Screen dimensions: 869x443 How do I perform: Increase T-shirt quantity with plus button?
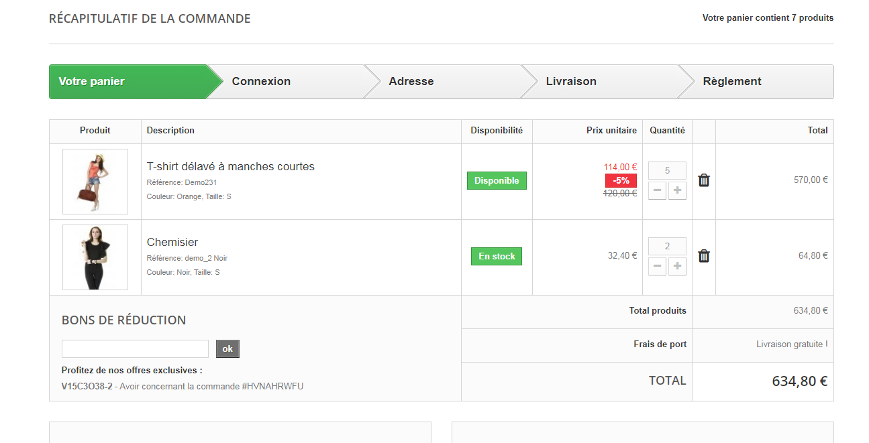tap(678, 191)
